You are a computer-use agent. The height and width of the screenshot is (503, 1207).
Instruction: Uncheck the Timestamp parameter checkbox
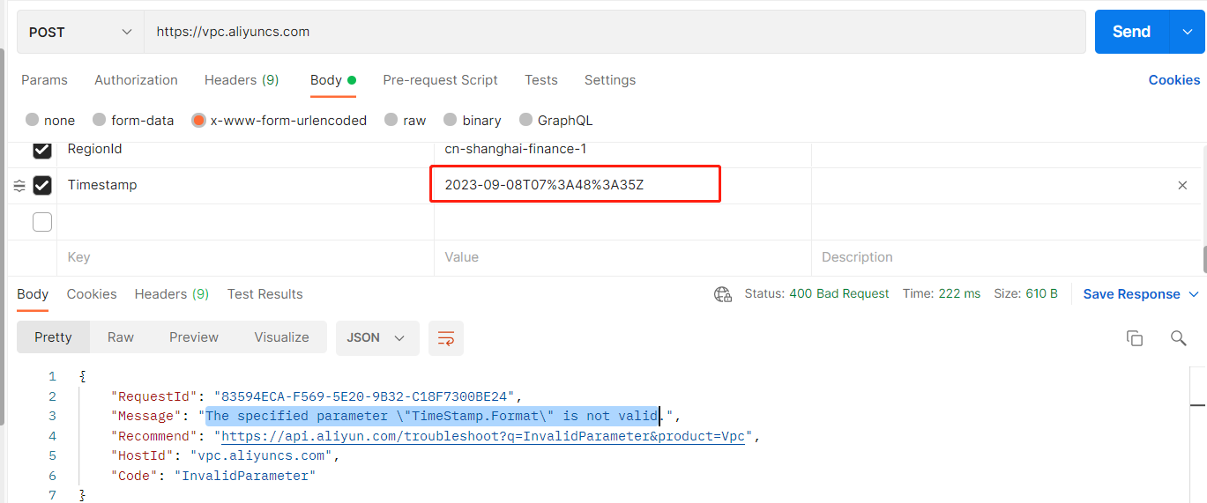[x=42, y=186]
